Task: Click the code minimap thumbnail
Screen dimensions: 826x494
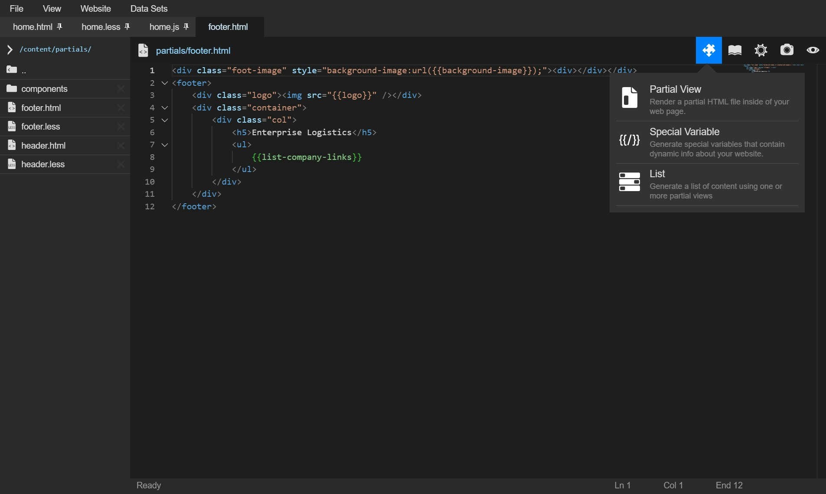Action: pyautogui.click(x=774, y=68)
